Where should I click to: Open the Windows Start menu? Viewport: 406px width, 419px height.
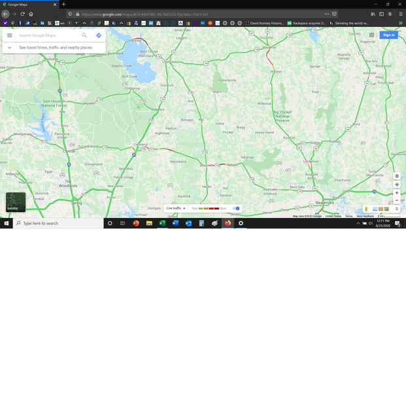(7, 223)
